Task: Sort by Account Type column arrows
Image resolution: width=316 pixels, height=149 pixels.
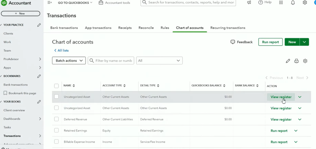Action: click(x=125, y=86)
